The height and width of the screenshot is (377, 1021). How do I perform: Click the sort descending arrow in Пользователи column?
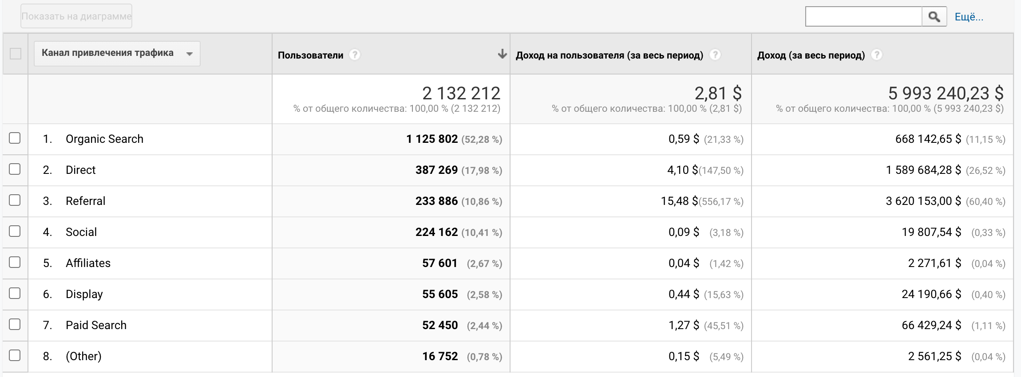(x=502, y=54)
